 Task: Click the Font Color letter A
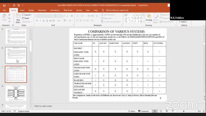coord(70,21)
